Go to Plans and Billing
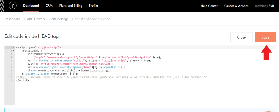 [x=71, y=6]
